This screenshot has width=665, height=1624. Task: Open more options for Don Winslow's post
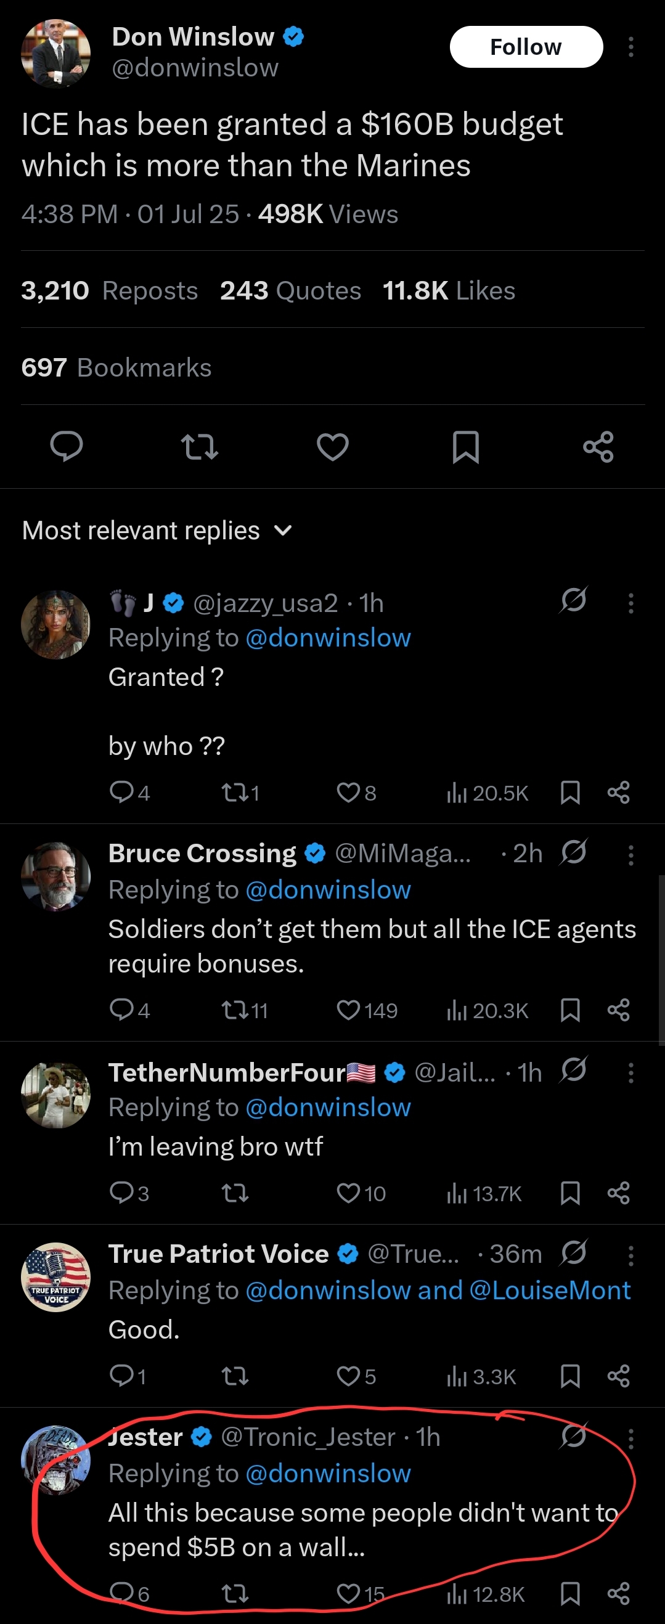(x=630, y=47)
